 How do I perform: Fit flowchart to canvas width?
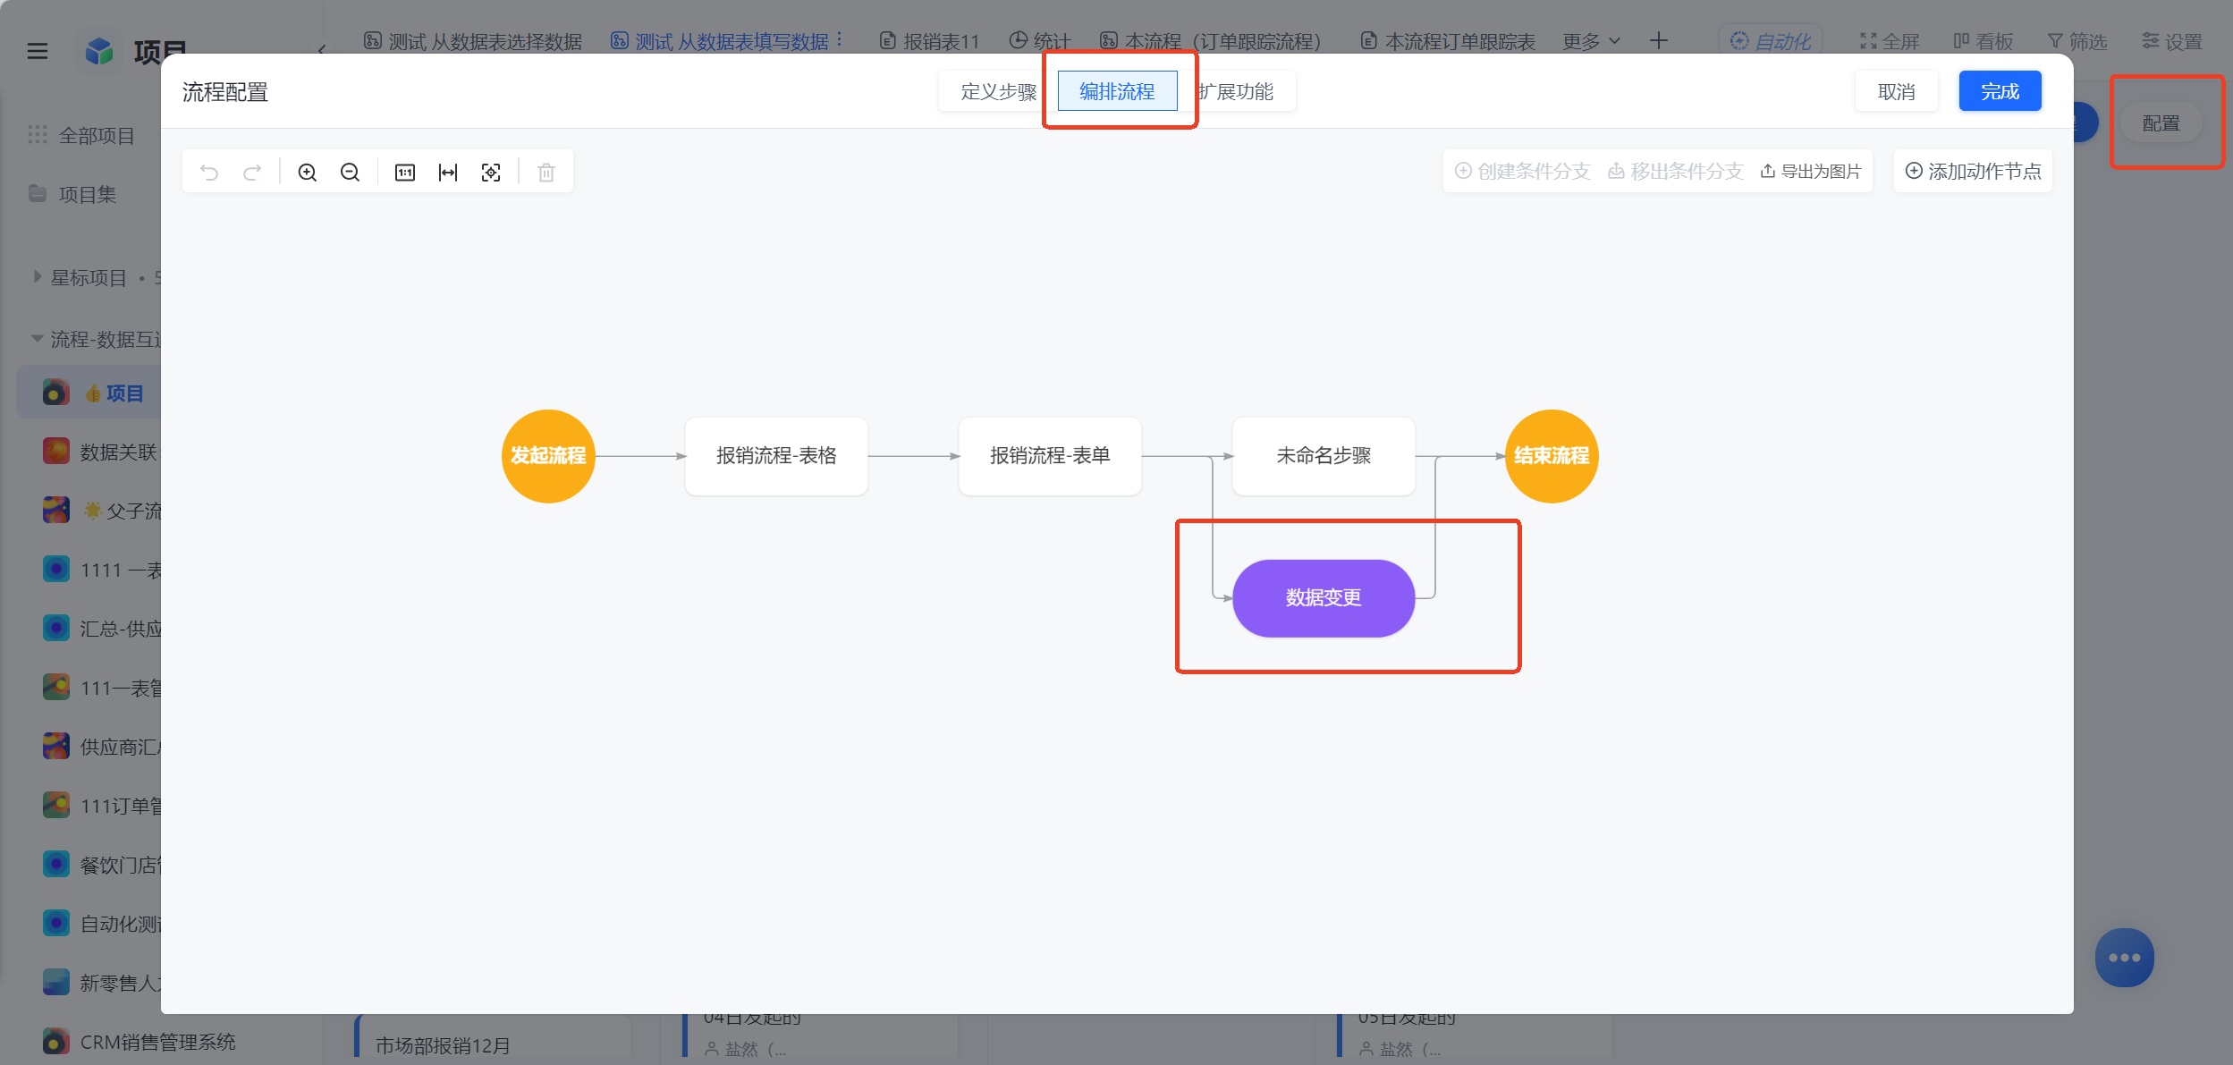[x=448, y=173]
